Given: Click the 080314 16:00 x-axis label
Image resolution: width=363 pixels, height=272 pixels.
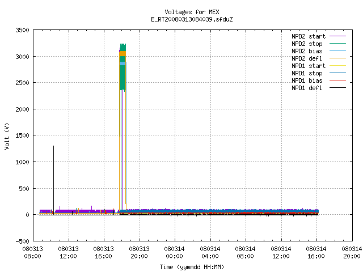Looking at the screenshot, I should (x=316, y=253).
